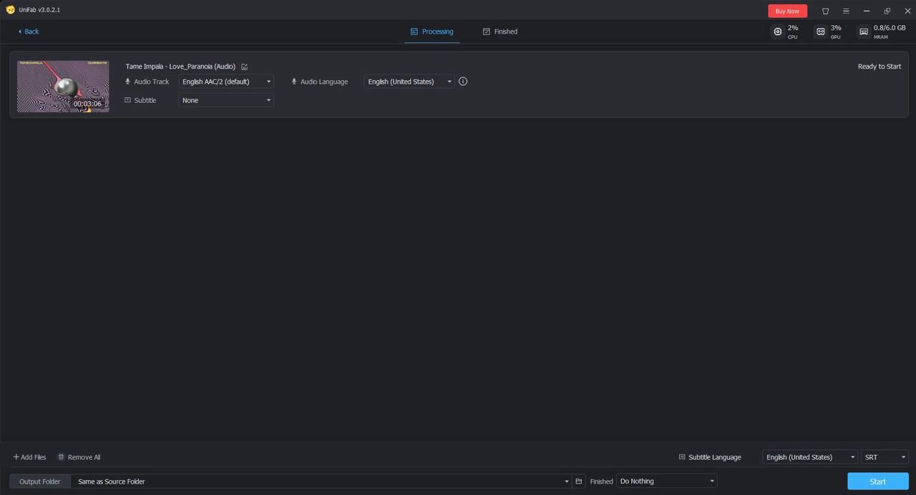Open the skin/theme shirt icon
The width and height of the screenshot is (916, 495).
[825, 11]
